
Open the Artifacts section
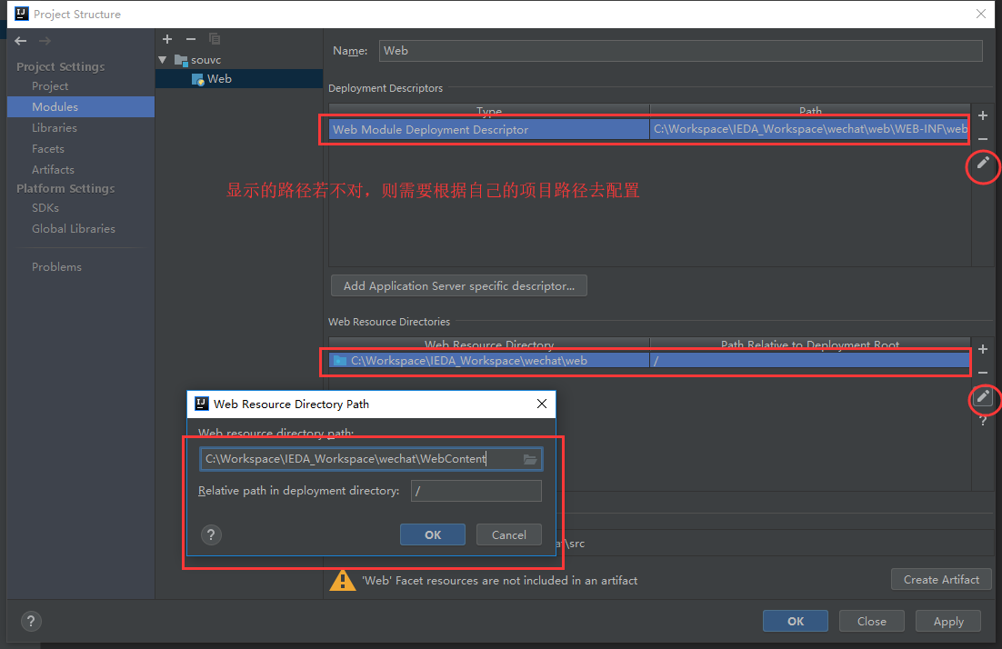(53, 170)
